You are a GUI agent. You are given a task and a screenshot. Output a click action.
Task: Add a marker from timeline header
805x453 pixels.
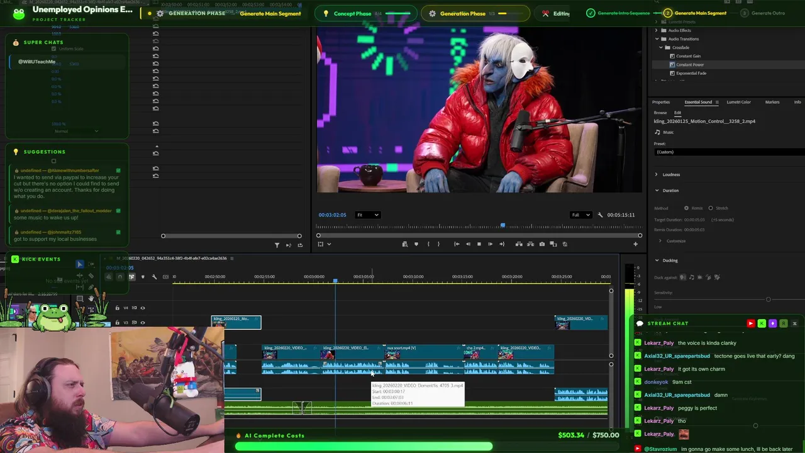tap(143, 277)
